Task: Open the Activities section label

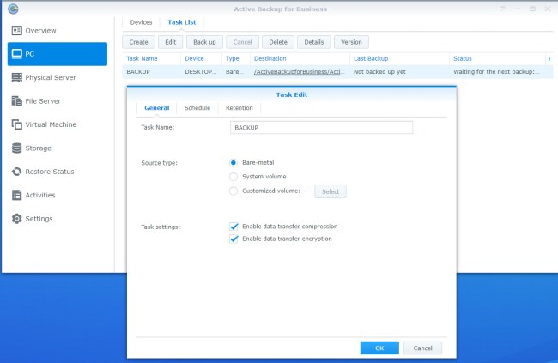Action: pyautogui.click(x=39, y=195)
